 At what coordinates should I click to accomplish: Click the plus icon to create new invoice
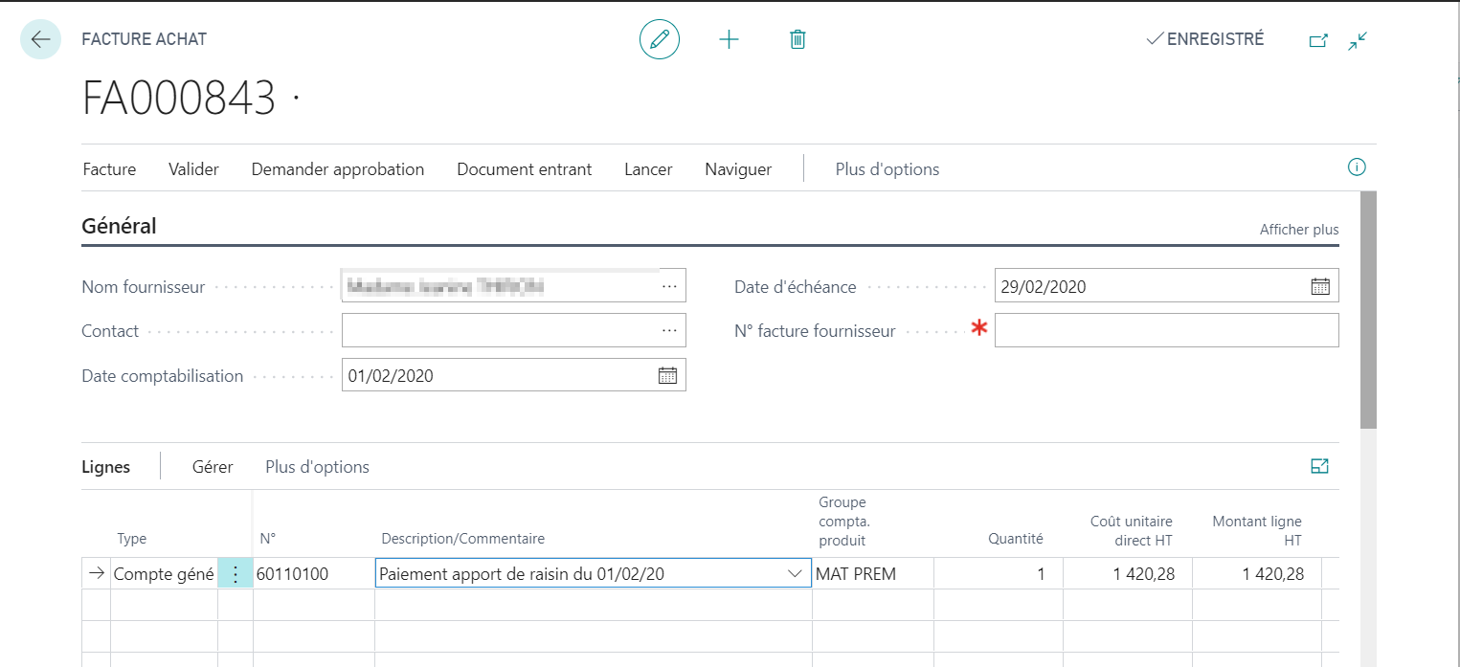pyautogui.click(x=730, y=39)
